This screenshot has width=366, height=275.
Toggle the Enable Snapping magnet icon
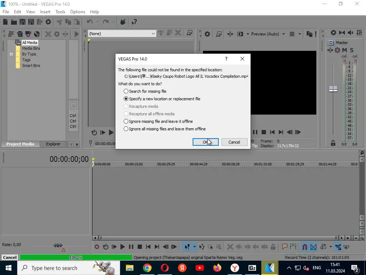coord(305,247)
